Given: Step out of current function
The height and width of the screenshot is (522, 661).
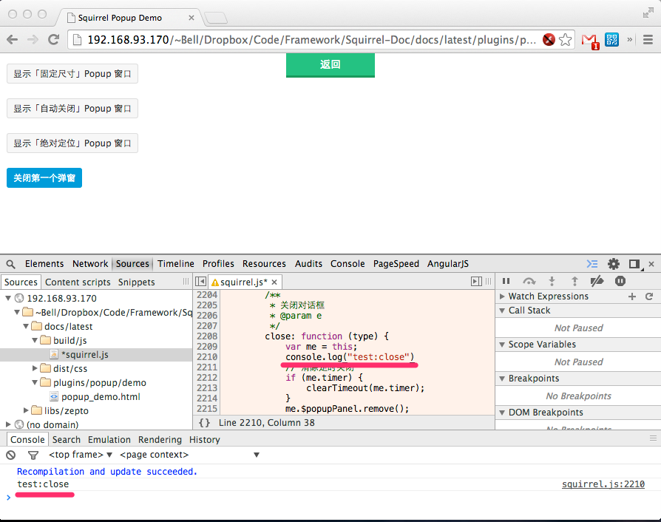Looking at the screenshot, I should [x=574, y=281].
